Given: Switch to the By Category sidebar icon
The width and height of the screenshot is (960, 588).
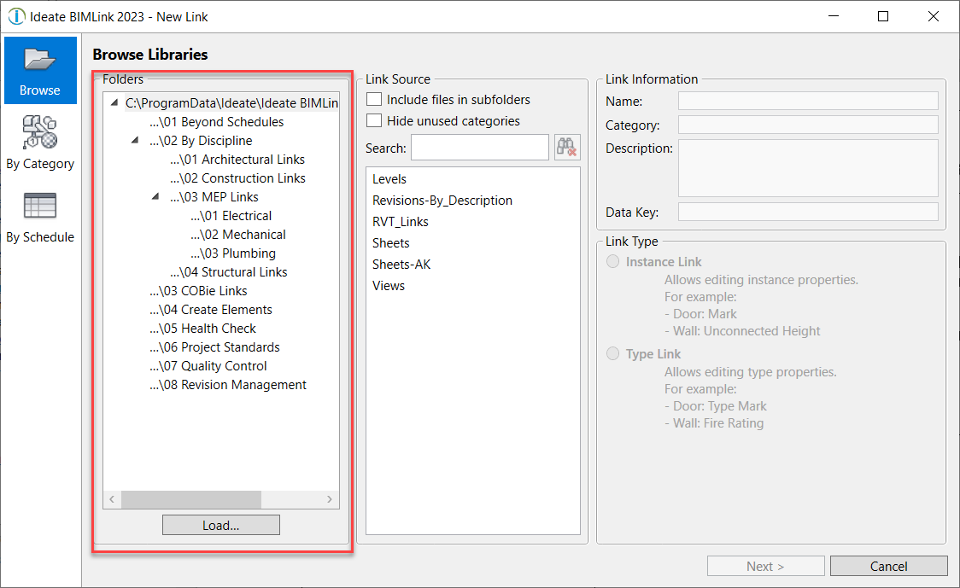Looking at the screenshot, I should (40, 143).
